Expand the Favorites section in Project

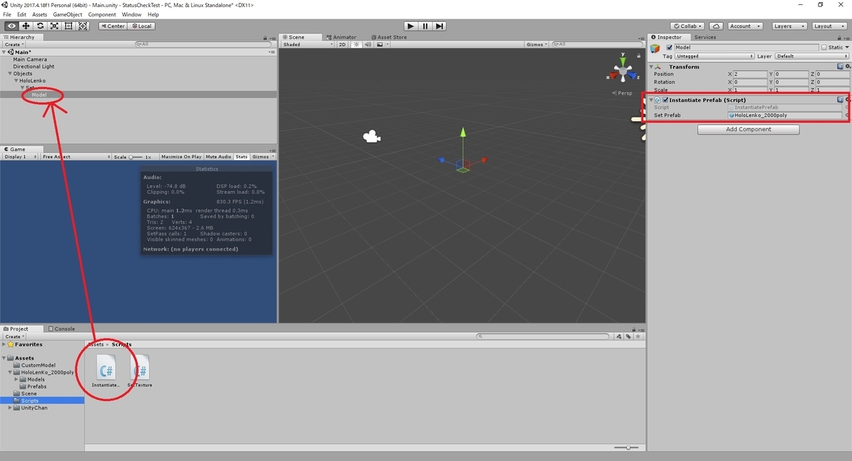[4, 344]
